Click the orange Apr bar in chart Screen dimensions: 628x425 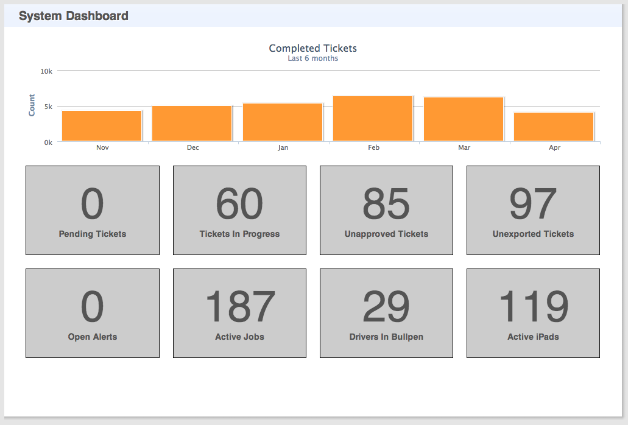tap(554, 127)
